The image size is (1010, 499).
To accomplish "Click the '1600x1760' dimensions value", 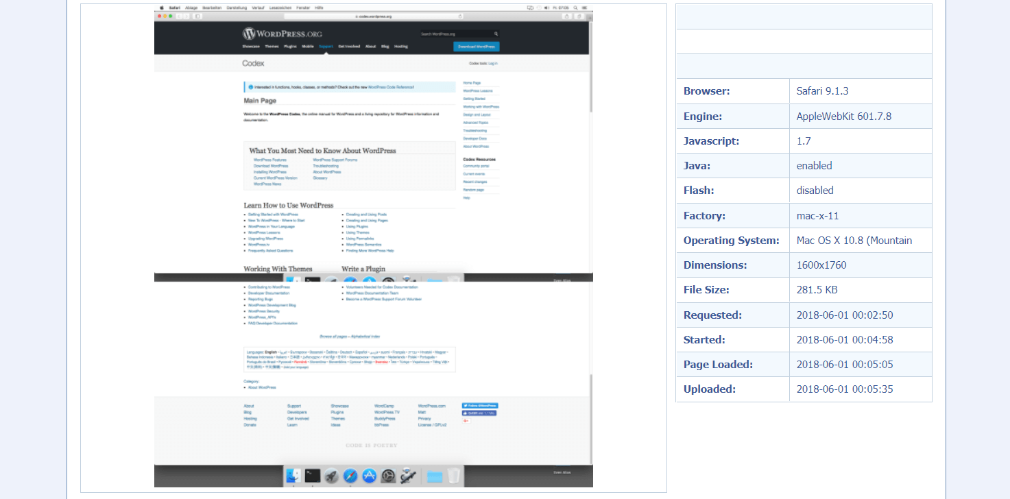I will (x=821, y=265).
